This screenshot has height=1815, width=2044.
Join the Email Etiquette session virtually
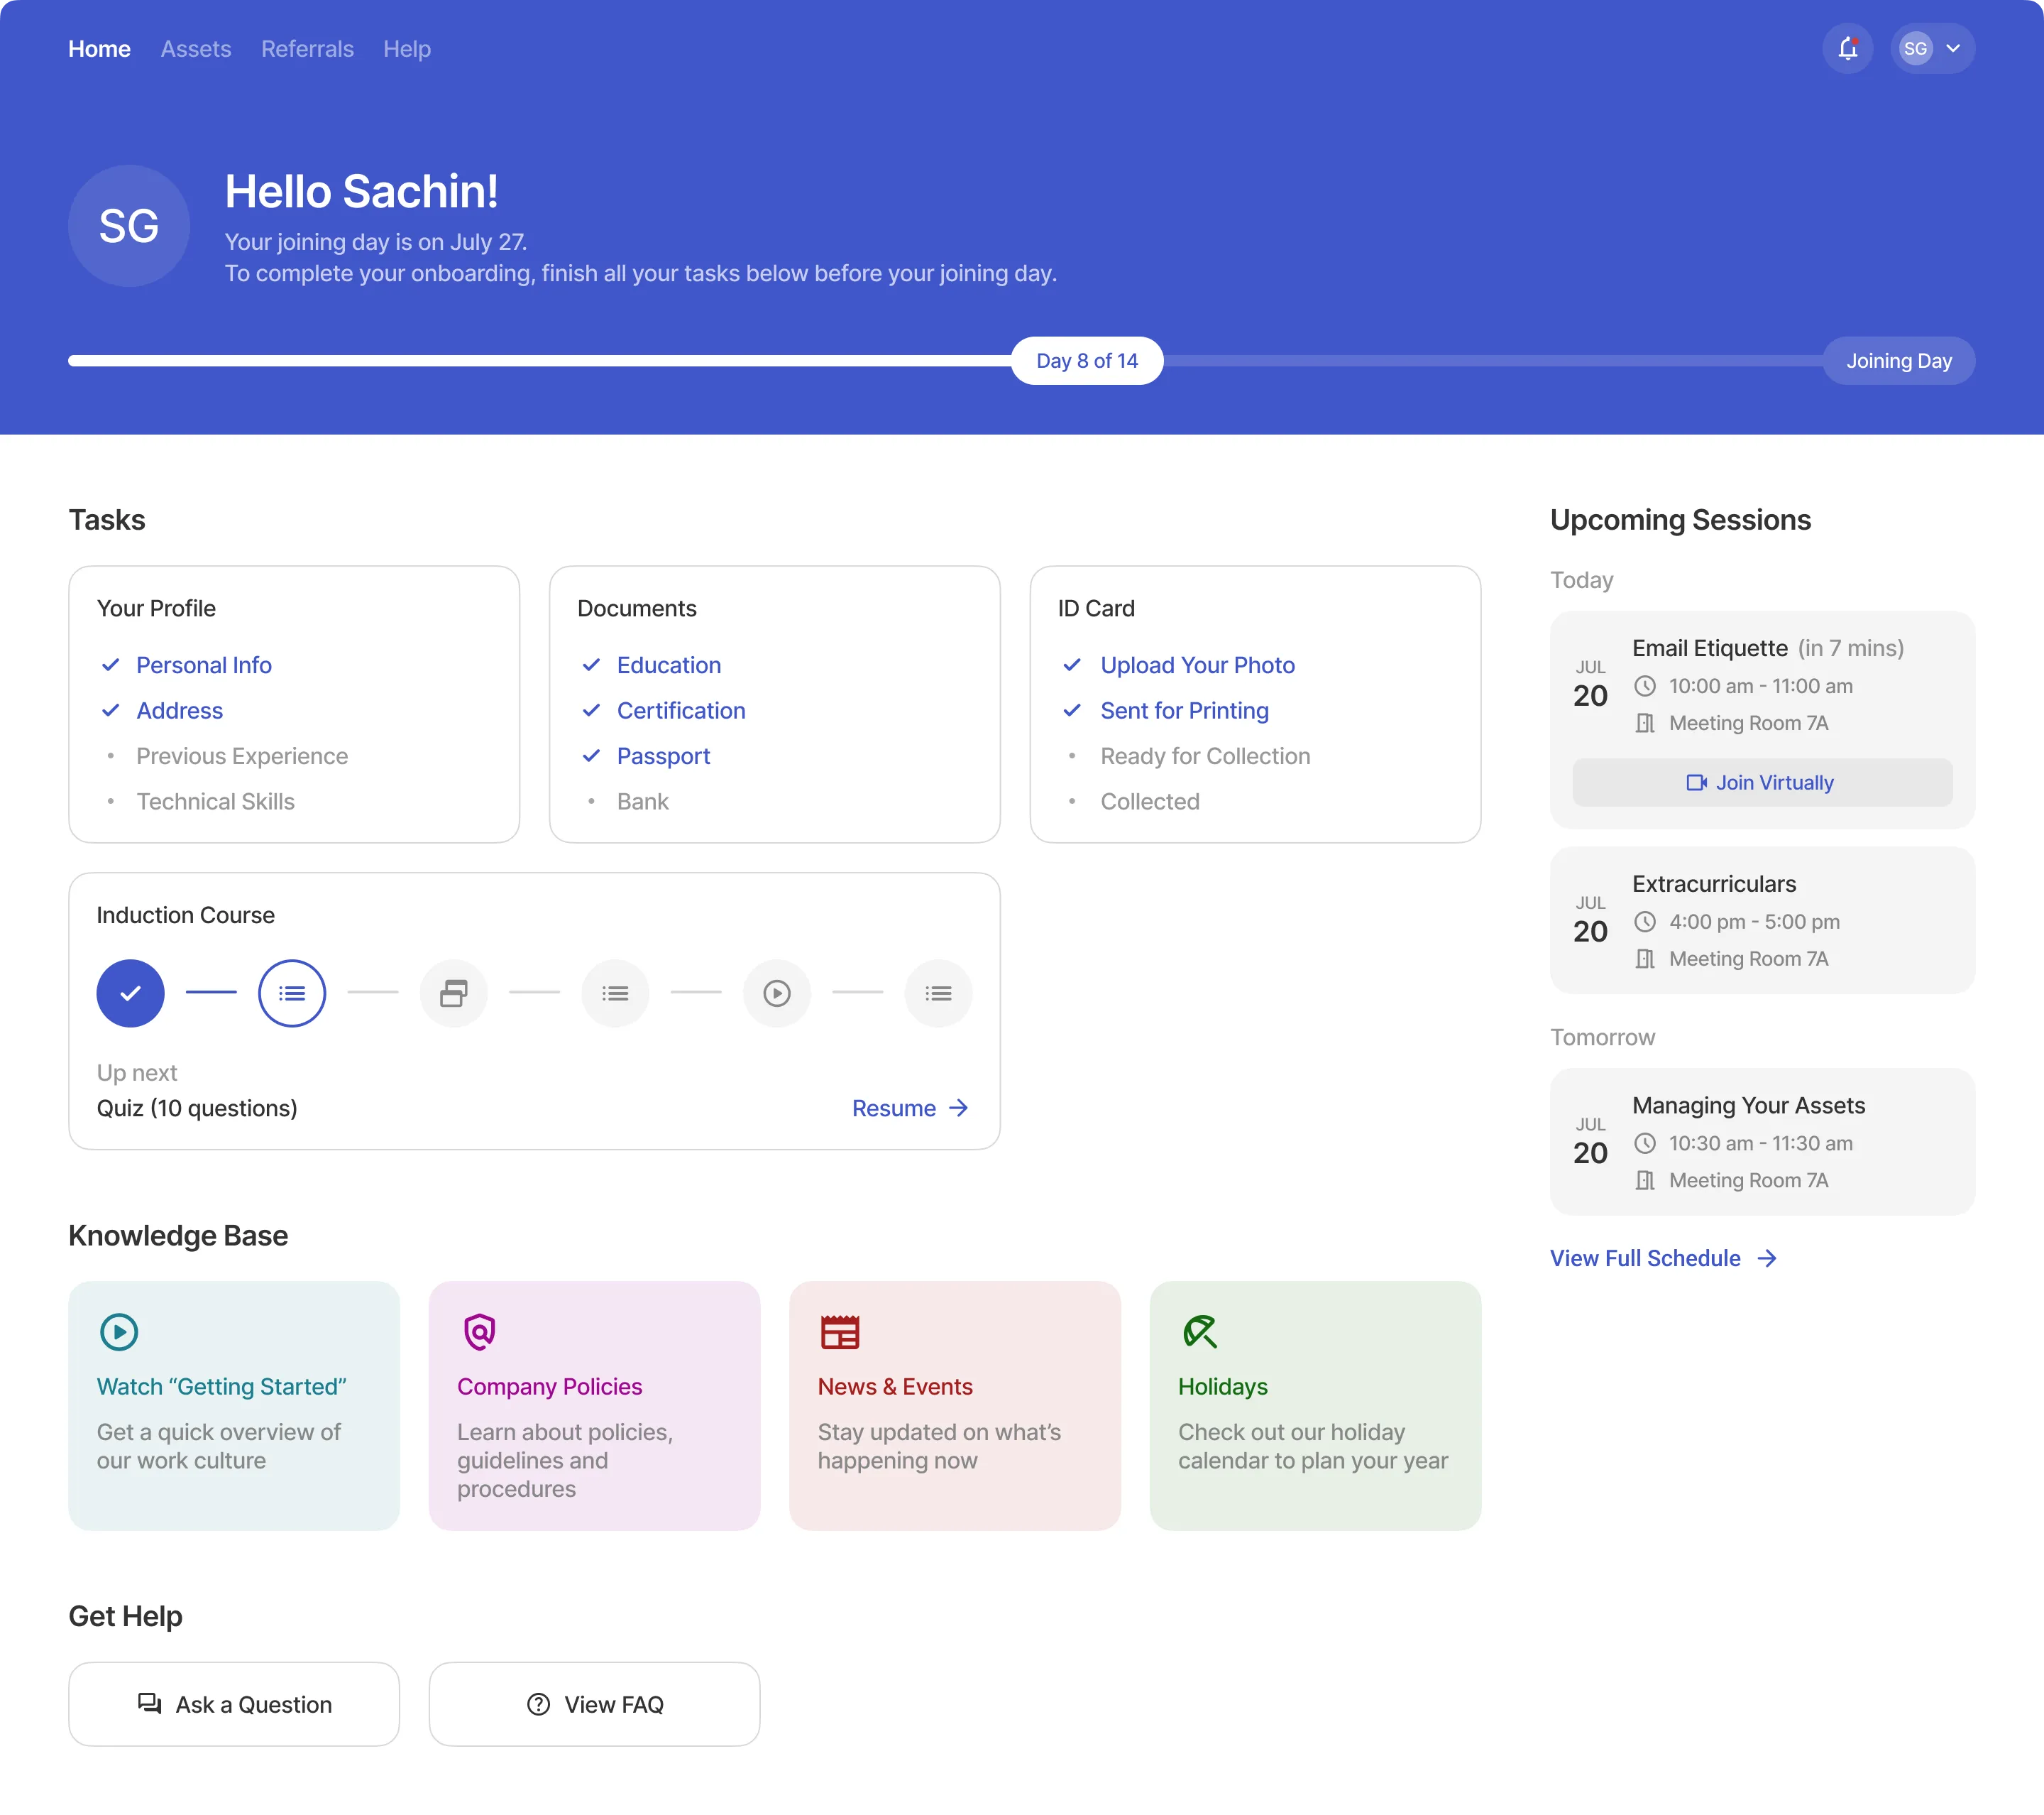pos(1761,783)
